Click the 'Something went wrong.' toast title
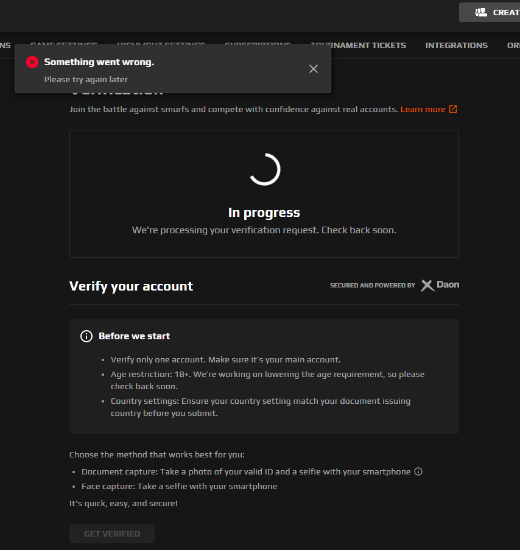The height and width of the screenshot is (550, 520). pyautogui.click(x=99, y=62)
